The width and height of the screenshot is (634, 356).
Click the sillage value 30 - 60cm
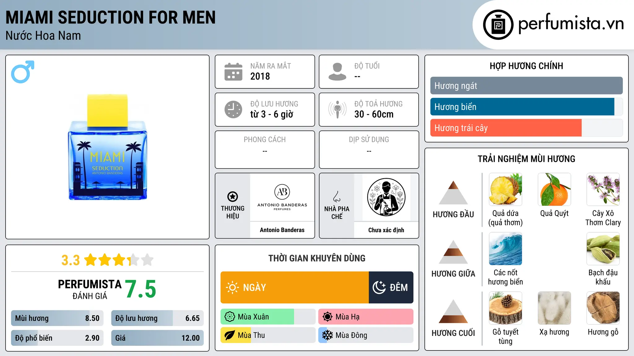click(x=374, y=114)
